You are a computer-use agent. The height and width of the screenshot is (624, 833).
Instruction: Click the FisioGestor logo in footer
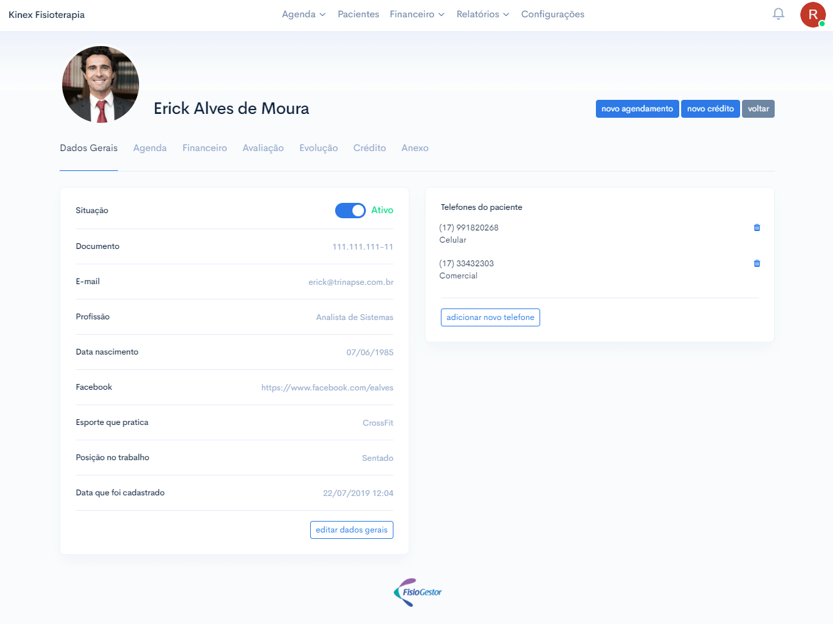click(x=417, y=592)
